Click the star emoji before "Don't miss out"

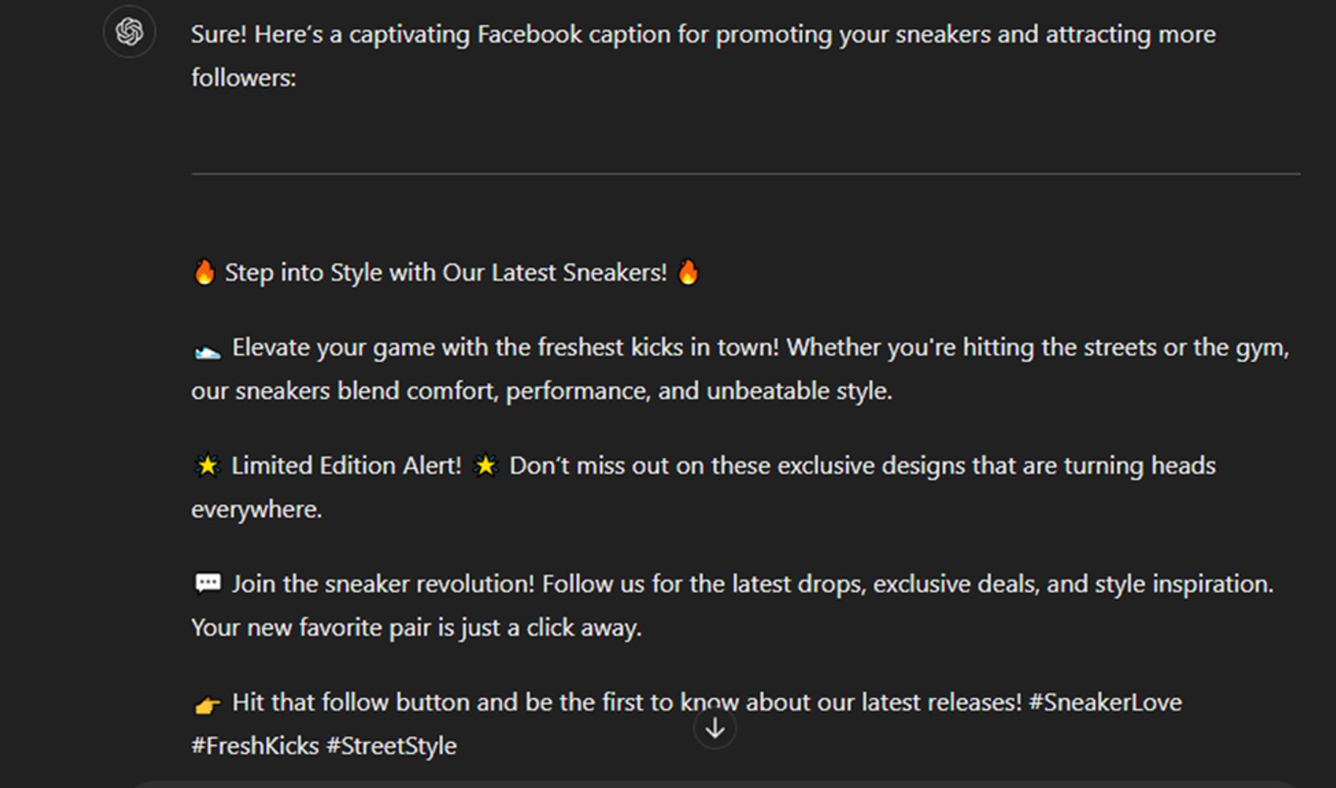coord(486,466)
